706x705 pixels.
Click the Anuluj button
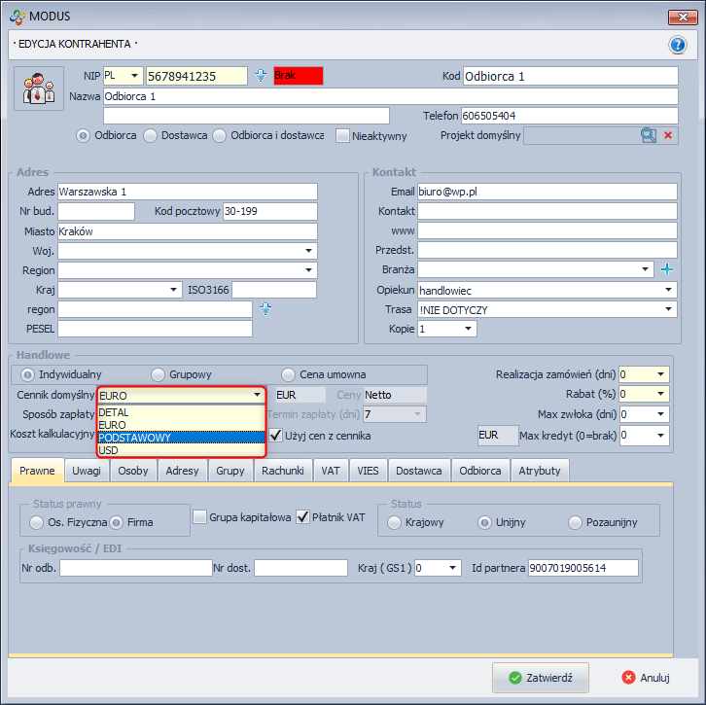646,677
